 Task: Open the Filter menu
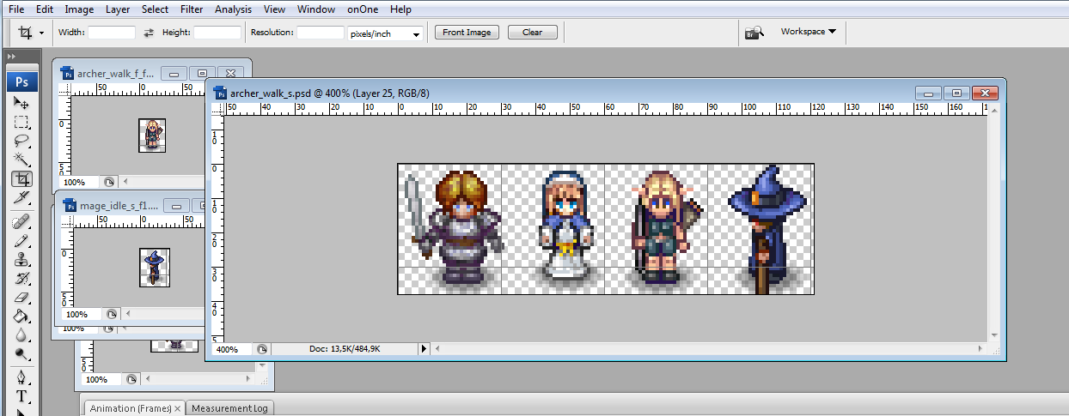[192, 9]
